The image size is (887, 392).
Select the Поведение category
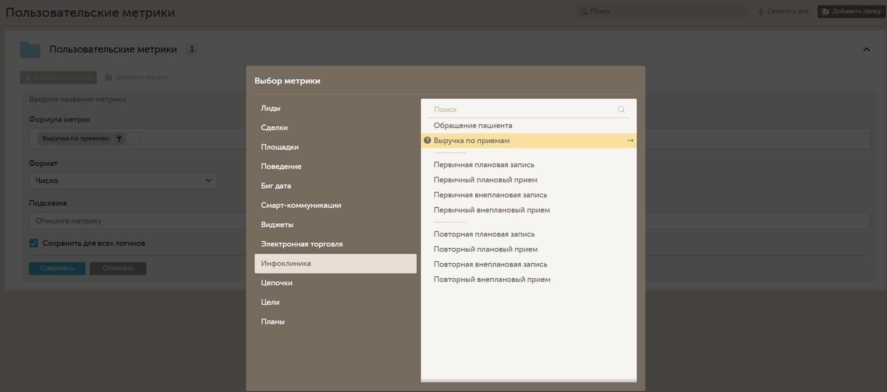point(336,166)
